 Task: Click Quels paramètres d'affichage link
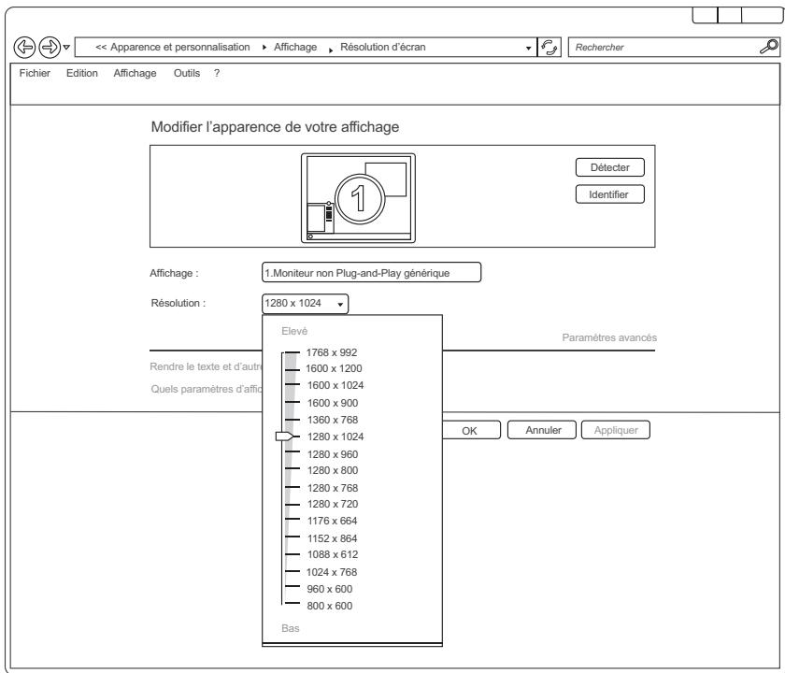click(x=207, y=389)
